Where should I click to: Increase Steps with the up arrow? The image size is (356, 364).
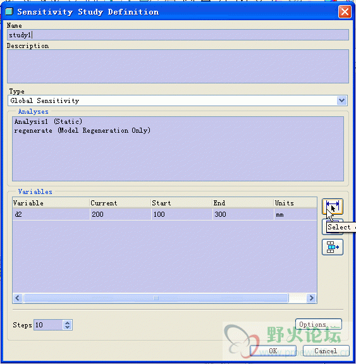pyautogui.click(x=68, y=323)
